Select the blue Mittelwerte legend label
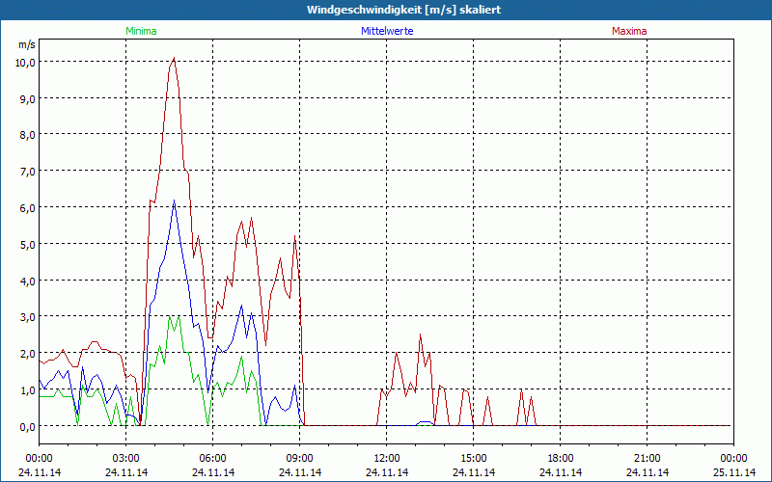772x482 pixels. click(387, 31)
